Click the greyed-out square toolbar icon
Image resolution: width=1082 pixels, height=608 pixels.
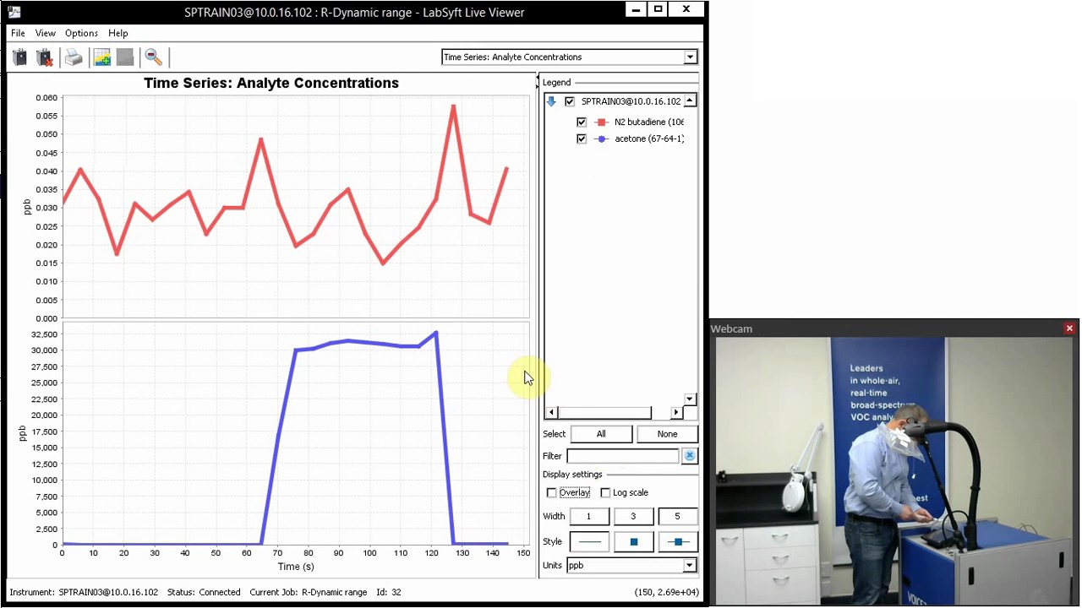pos(125,57)
